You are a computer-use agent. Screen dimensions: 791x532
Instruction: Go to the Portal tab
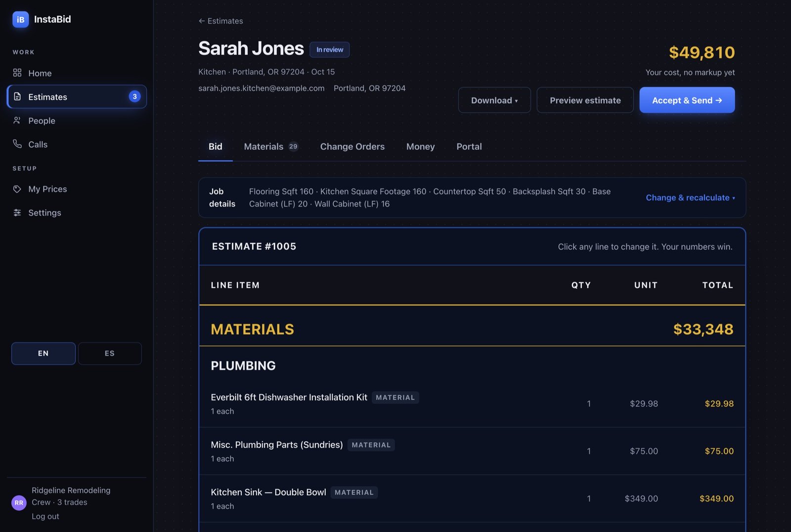[469, 147]
